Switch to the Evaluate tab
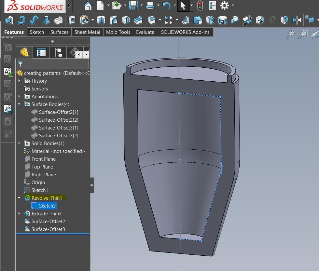Viewport: 319px width, 271px height. coord(145,32)
